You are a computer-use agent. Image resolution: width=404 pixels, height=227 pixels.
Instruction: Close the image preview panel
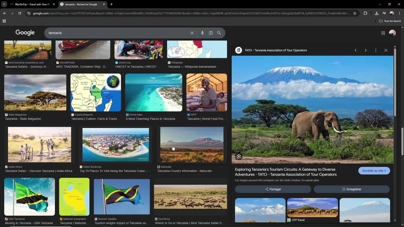(386, 50)
